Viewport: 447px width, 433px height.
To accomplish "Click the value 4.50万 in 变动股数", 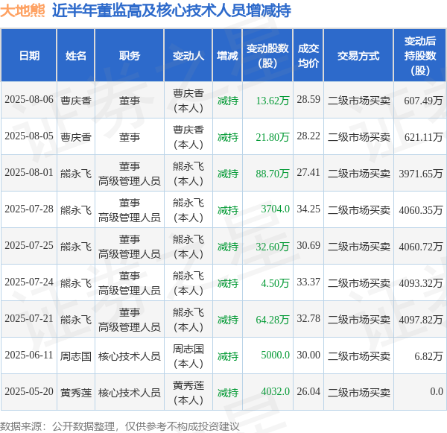I will [275, 283].
